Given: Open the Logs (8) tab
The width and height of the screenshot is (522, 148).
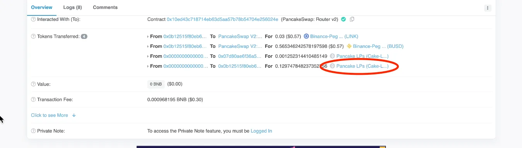Looking at the screenshot, I should (72, 7).
